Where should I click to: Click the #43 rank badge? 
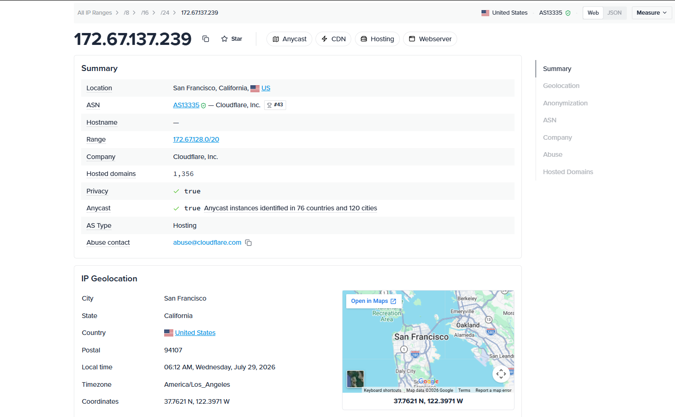[x=275, y=105]
